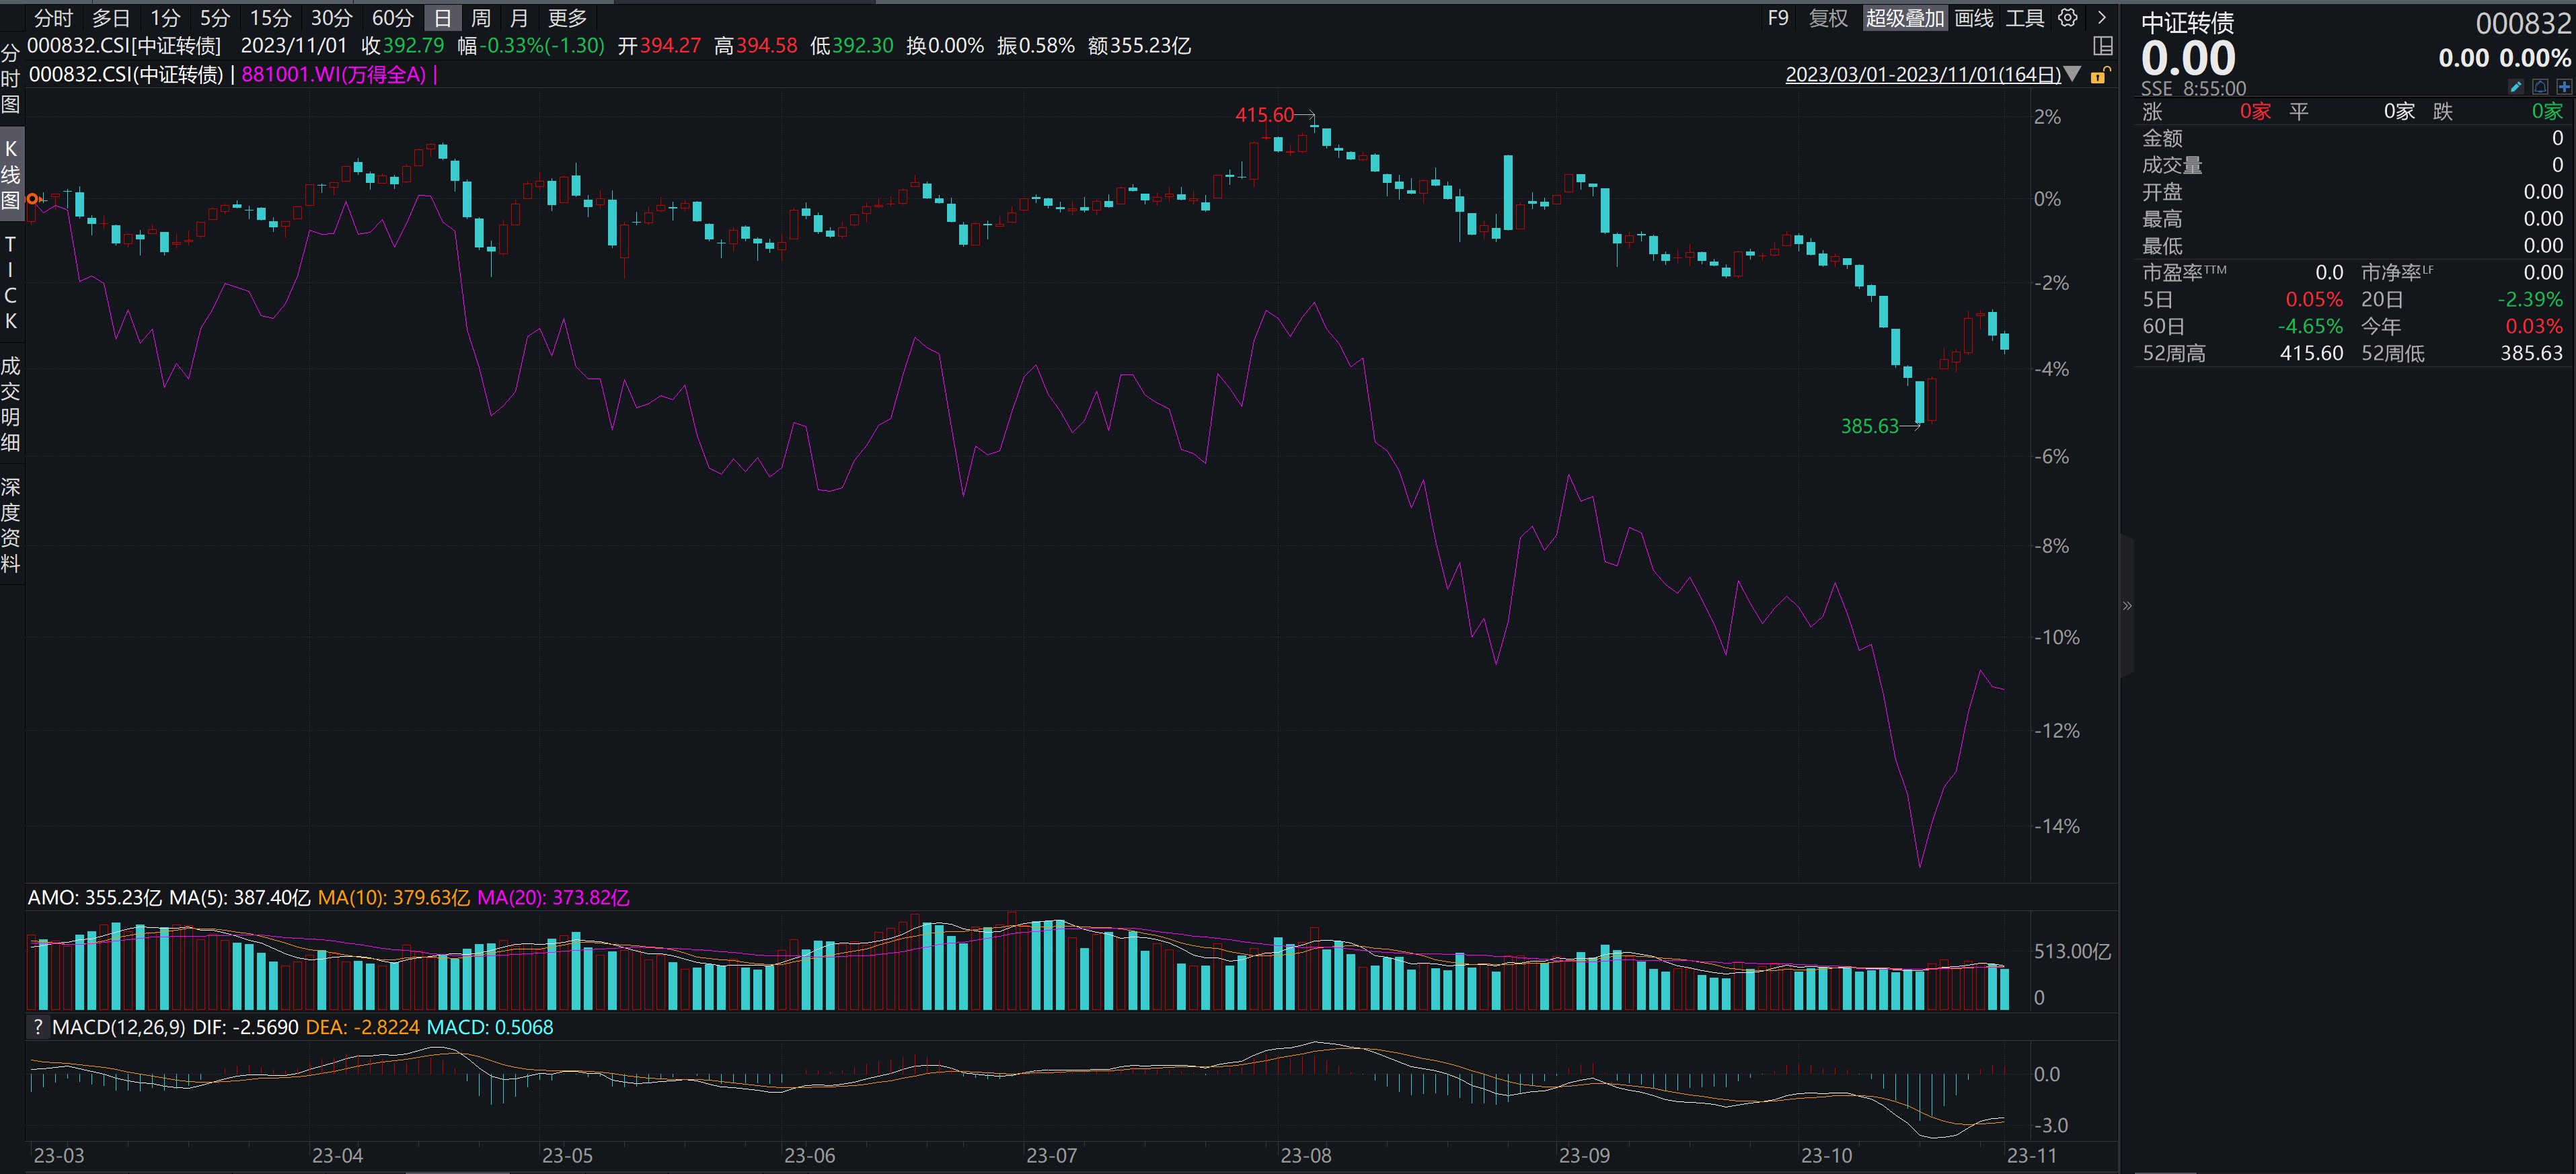
Task: Open the 复权 adjustment option
Action: pos(1828,18)
